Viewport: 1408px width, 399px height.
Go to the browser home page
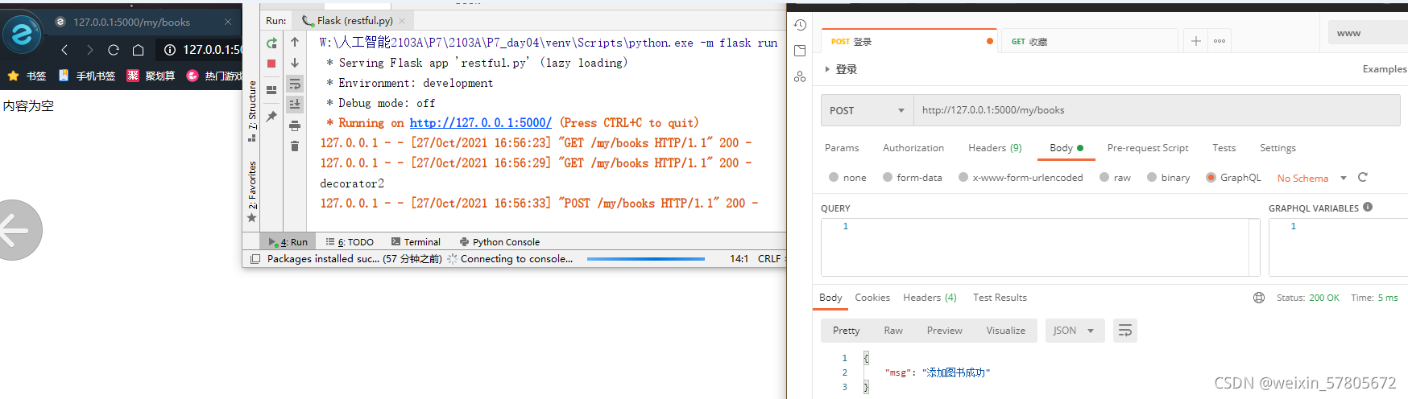[139, 50]
